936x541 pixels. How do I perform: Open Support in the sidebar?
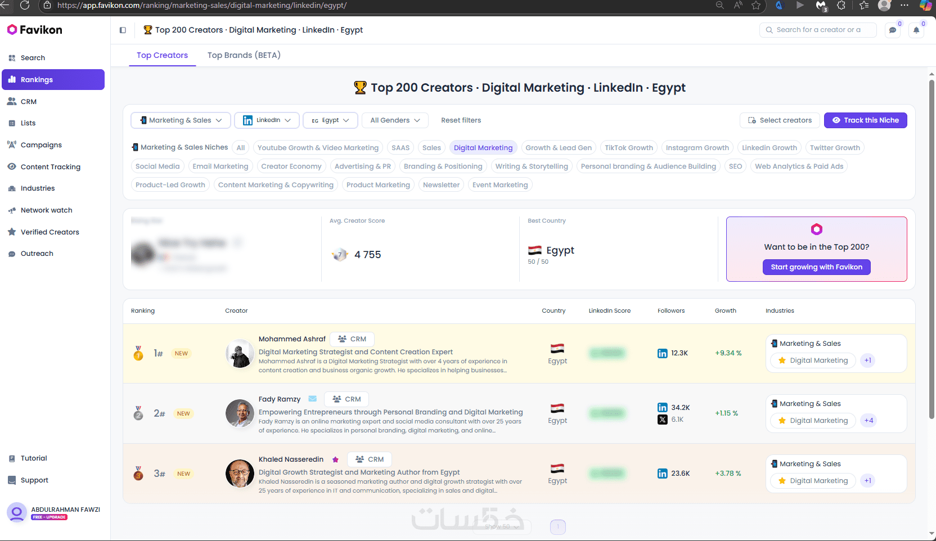tap(53, 480)
